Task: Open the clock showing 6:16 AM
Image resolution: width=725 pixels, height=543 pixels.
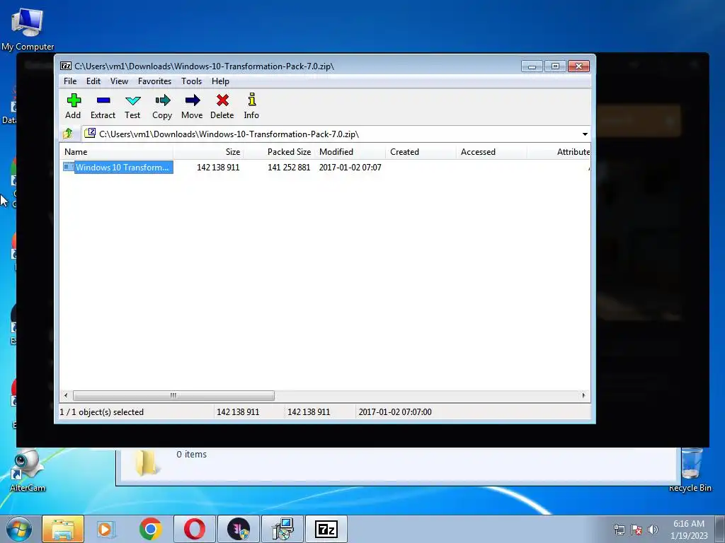Action: coord(689,530)
